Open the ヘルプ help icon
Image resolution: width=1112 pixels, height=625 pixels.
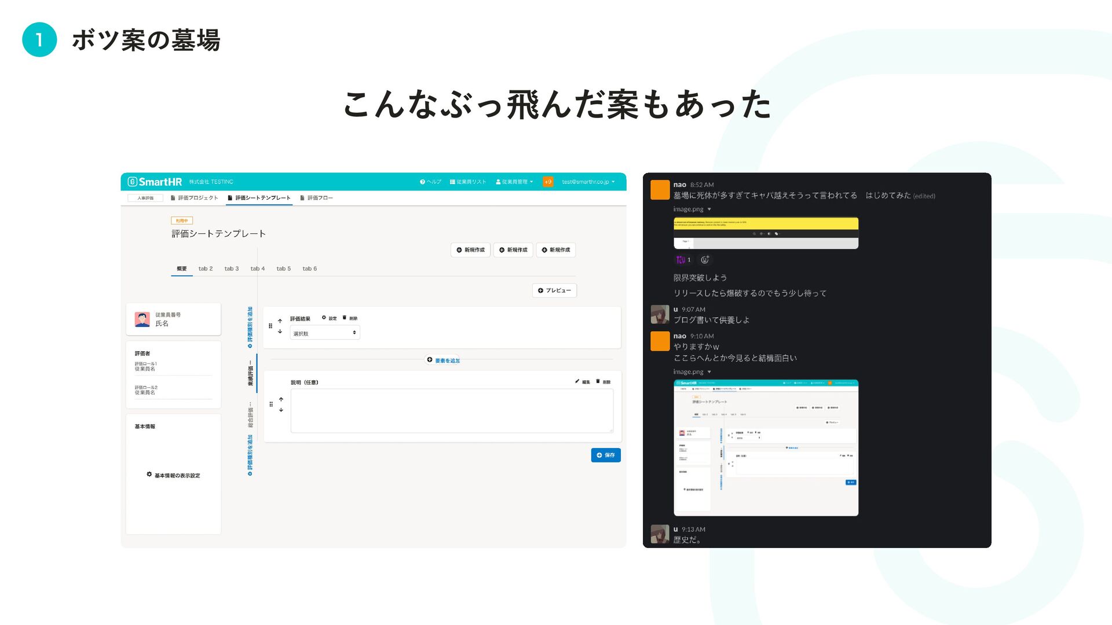click(423, 182)
